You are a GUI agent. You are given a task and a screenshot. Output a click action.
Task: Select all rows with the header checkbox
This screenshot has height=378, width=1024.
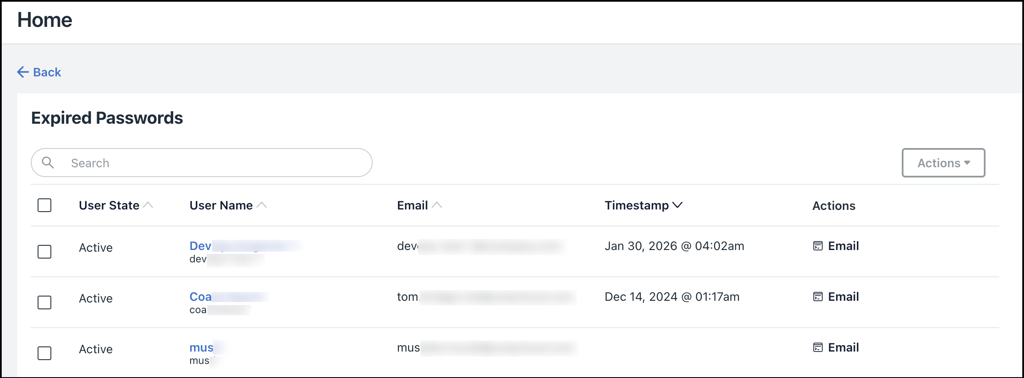pyautogui.click(x=44, y=206)
